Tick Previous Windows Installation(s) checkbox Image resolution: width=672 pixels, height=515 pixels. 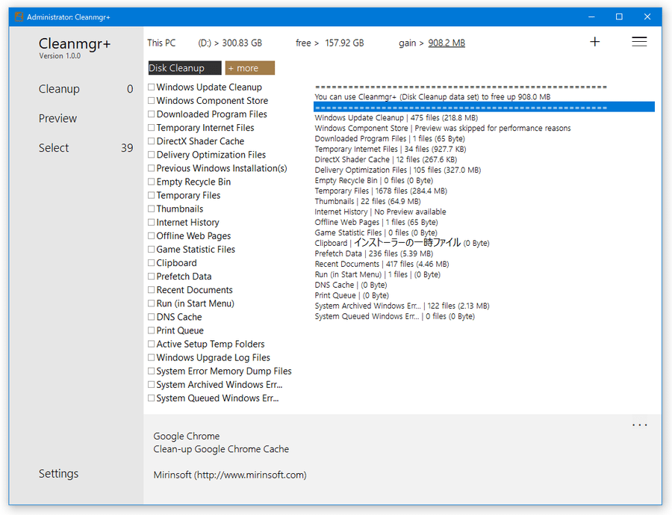coord(152,168)
